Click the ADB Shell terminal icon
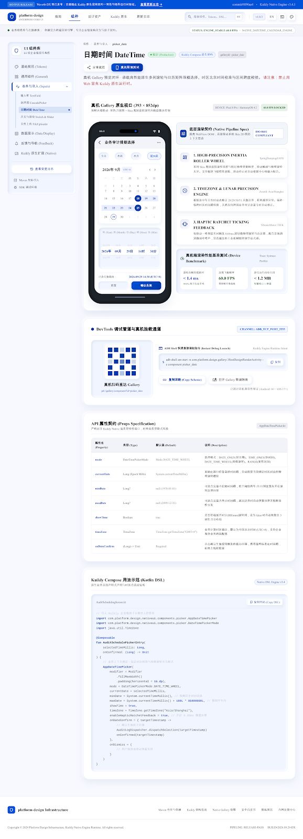303x839 pixels. pyautogui.click(x=160, y=348)
